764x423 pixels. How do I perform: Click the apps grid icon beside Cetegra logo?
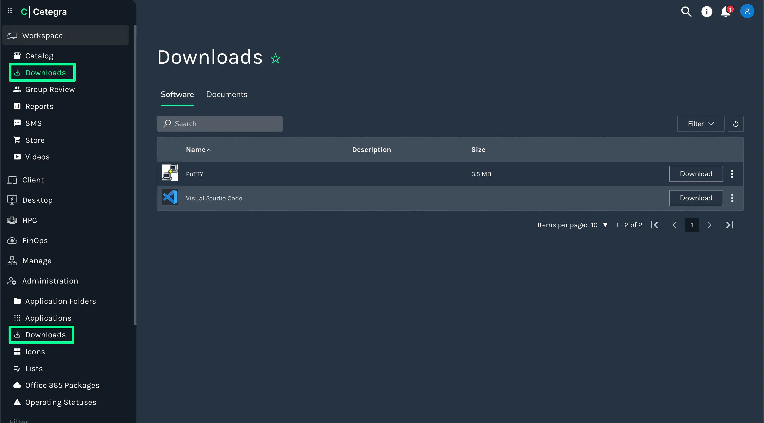pos(10,11)
